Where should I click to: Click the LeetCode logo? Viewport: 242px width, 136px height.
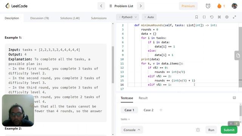16,6
